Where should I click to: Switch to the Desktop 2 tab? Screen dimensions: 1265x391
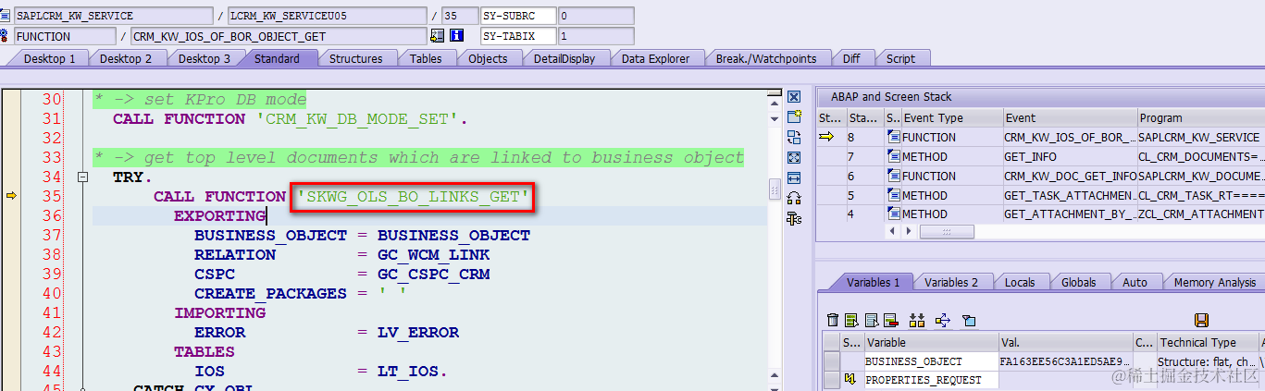point(127,58)
